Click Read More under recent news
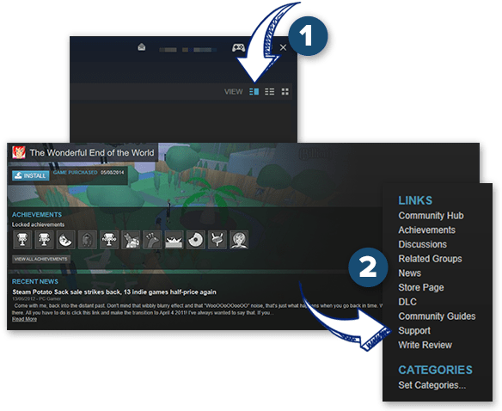This screenshot has width=502, height=411. coord(24,319)
